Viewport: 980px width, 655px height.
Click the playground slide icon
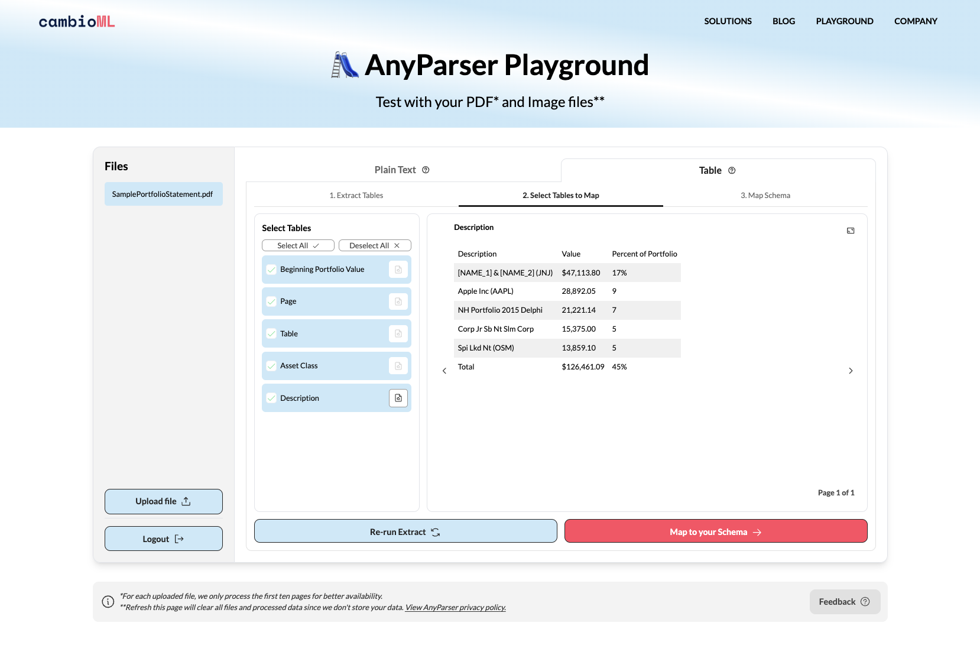pos(345,65)
